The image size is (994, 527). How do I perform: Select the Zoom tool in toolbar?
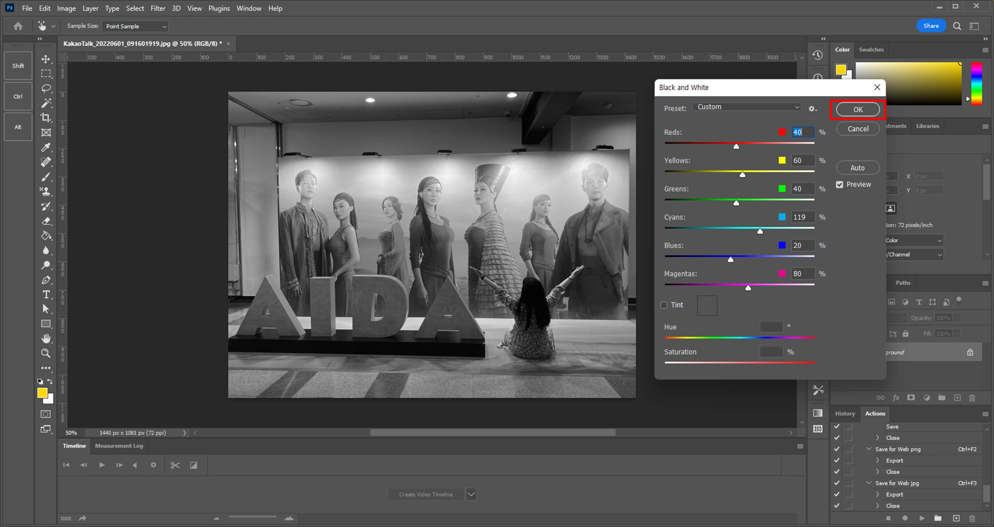46,354
